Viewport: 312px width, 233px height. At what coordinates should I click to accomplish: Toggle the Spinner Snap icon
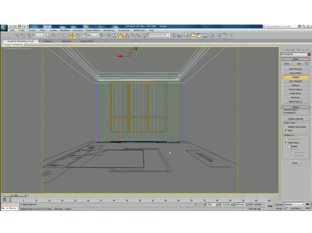click(x=139, y=35)
